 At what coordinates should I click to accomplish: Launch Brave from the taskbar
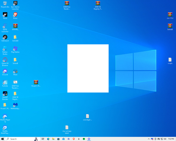[74, 139]
